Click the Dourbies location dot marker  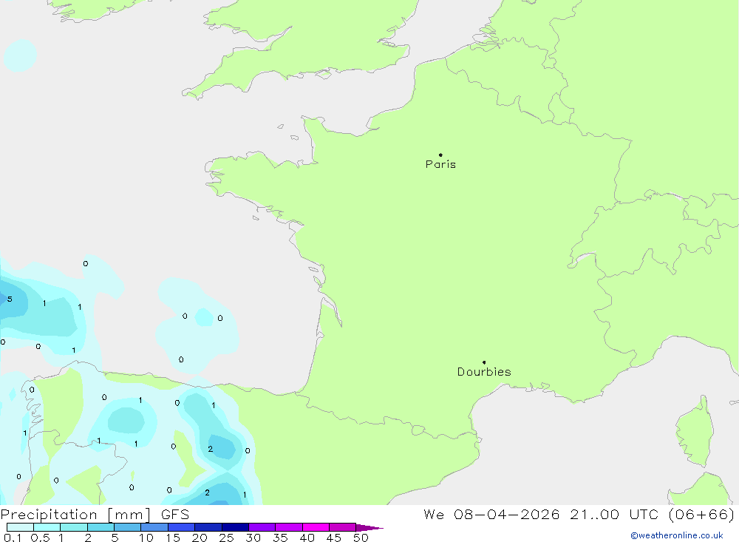(484, 362)
